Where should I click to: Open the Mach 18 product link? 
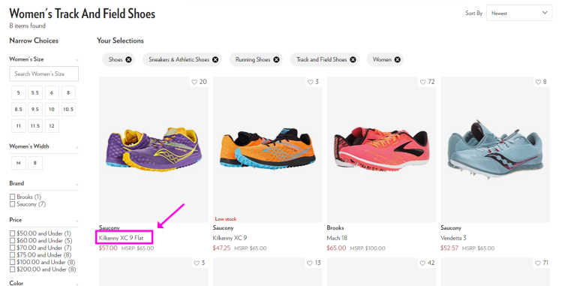[x=337, y=238]
